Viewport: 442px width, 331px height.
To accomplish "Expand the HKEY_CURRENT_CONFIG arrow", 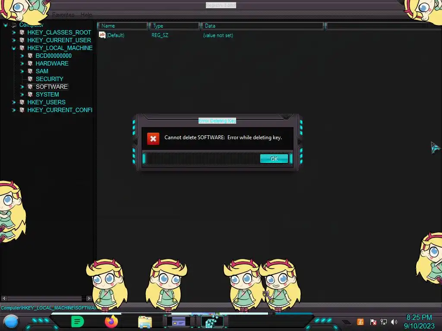I will click(x=13, y=110).
